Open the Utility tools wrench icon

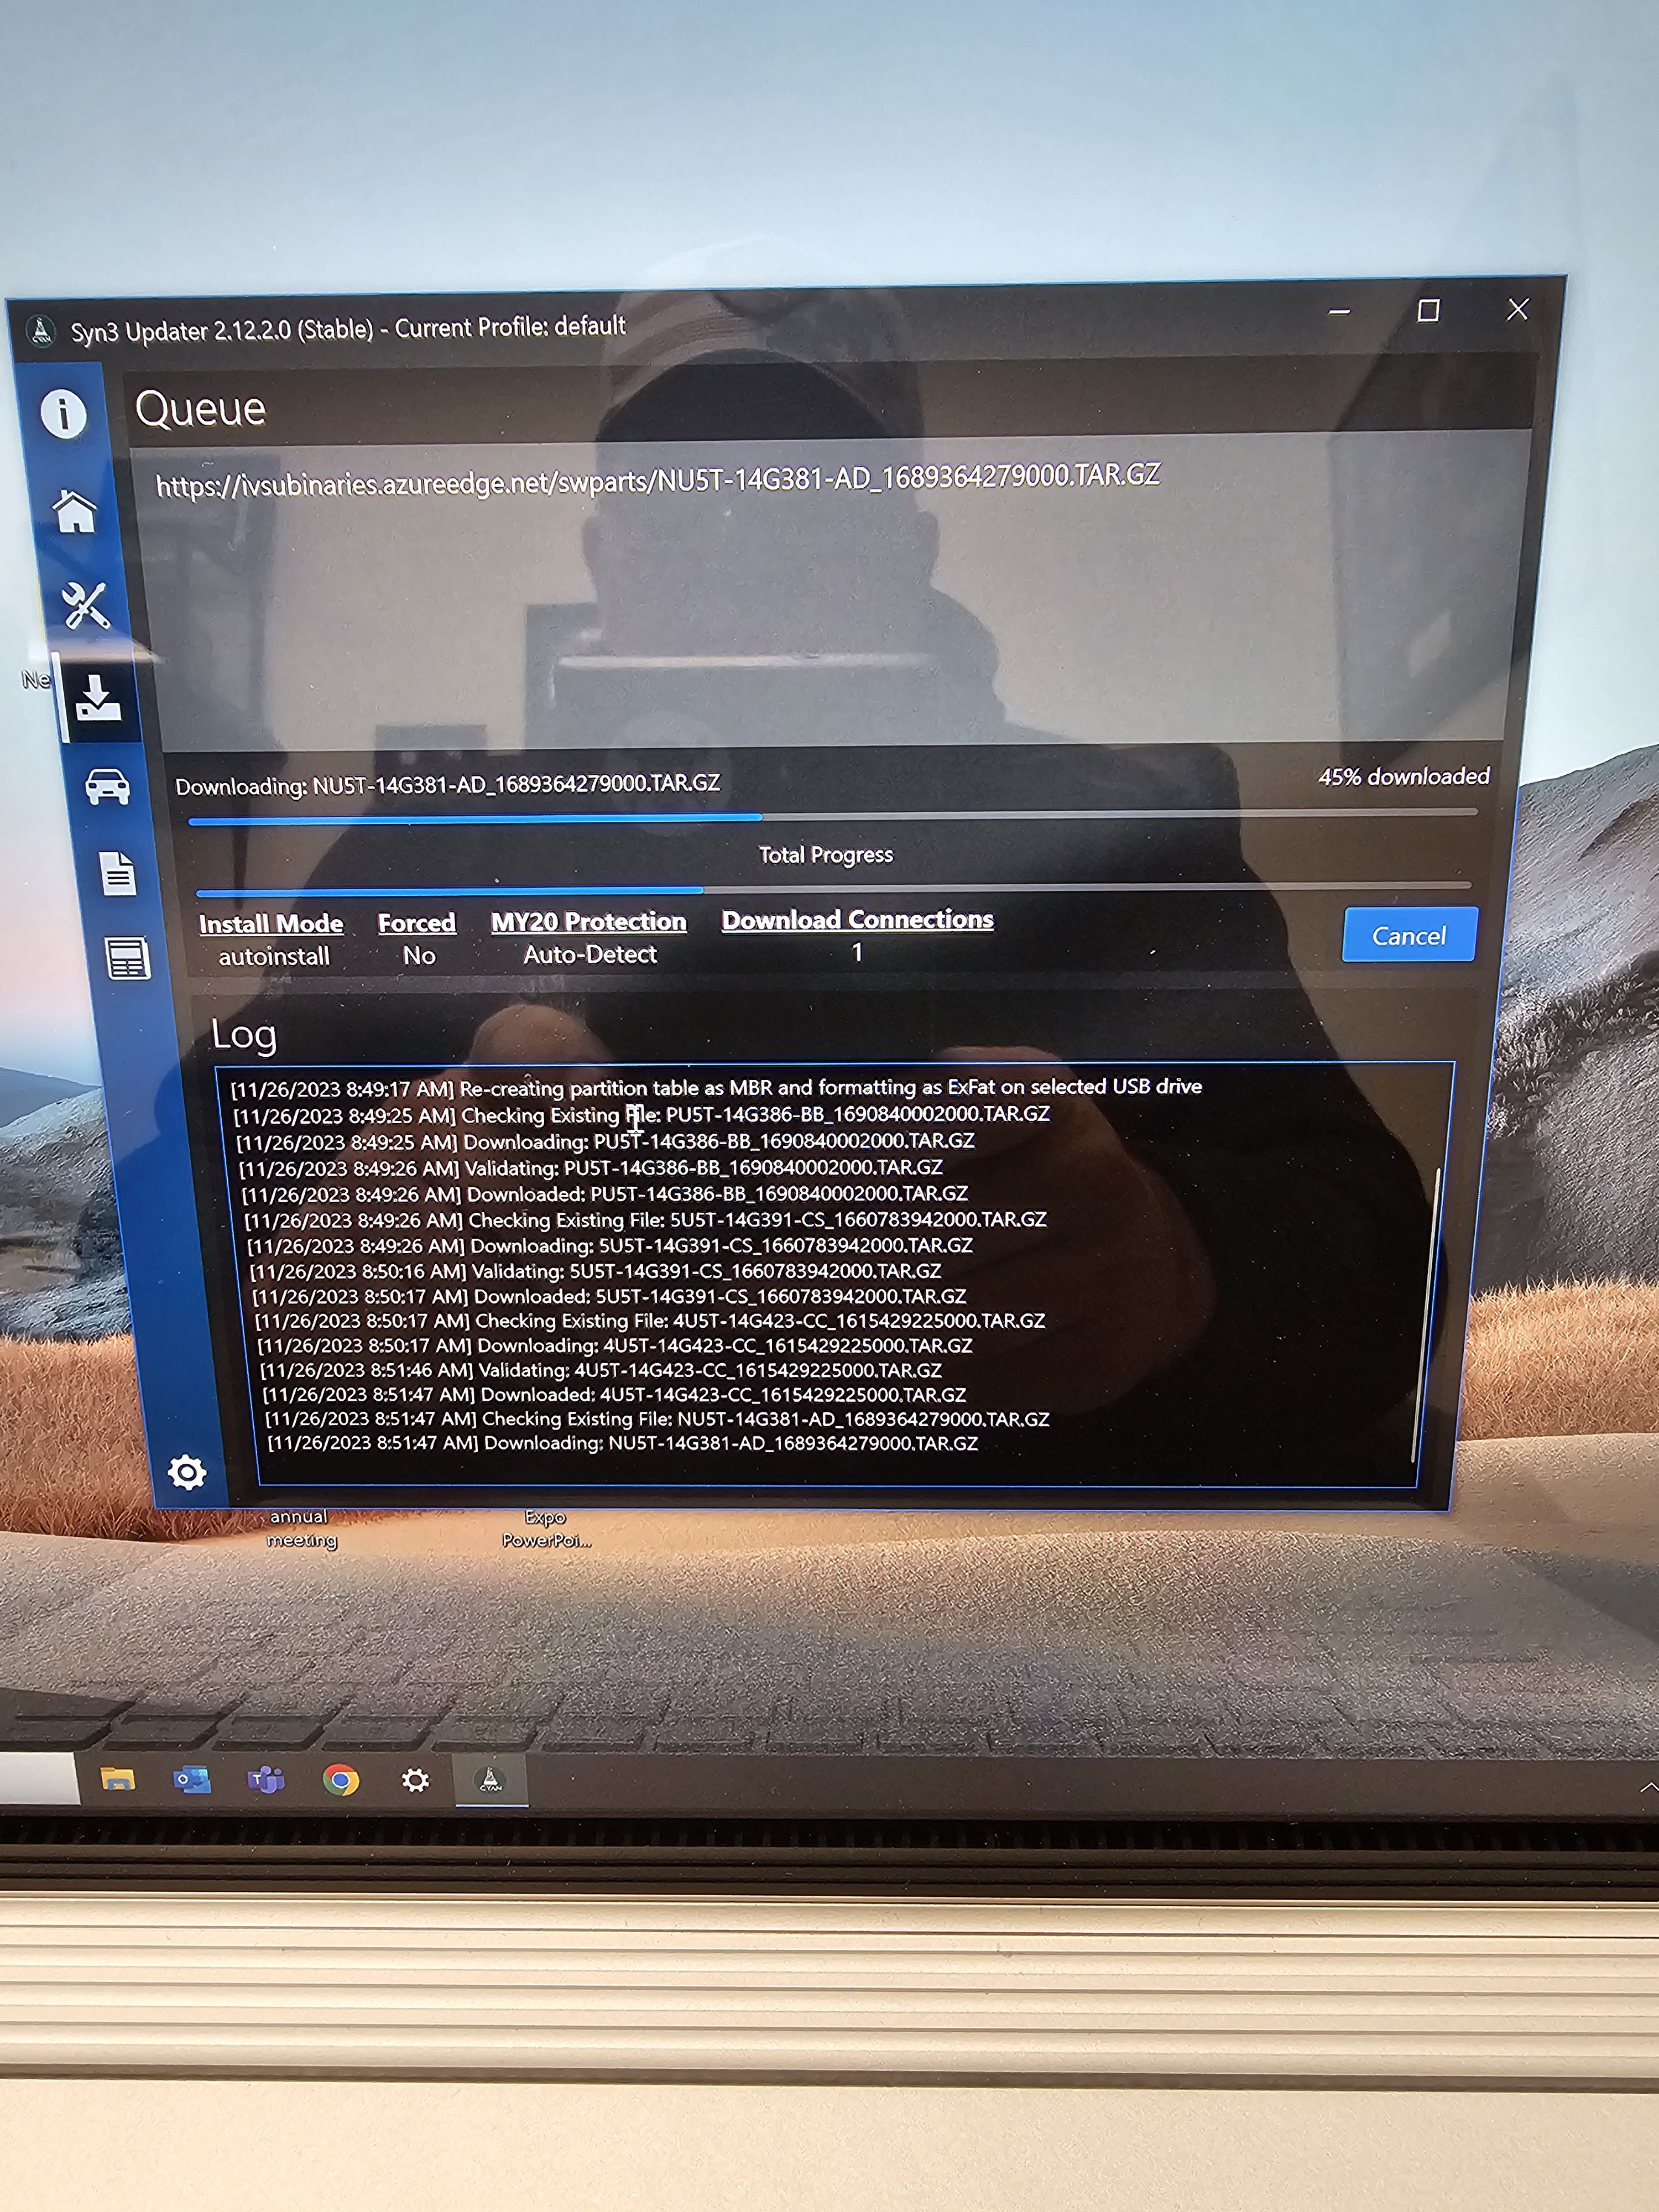click(85, 605)
